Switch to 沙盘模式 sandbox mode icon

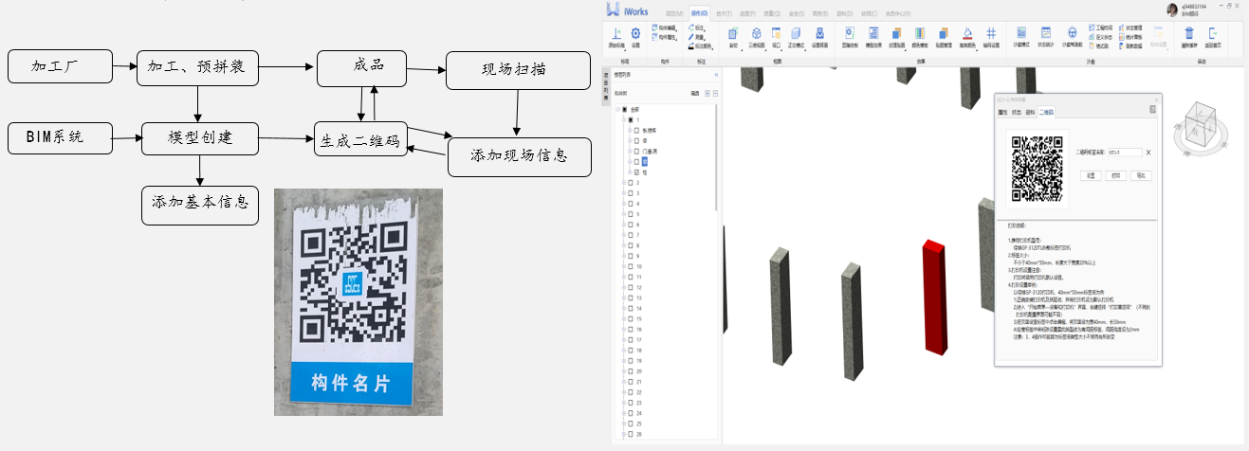[x=1021, y=32]
